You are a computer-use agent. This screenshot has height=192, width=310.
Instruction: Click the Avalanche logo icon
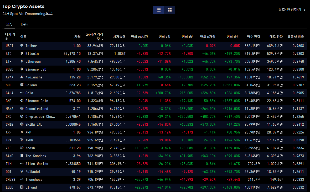point(22,77)
